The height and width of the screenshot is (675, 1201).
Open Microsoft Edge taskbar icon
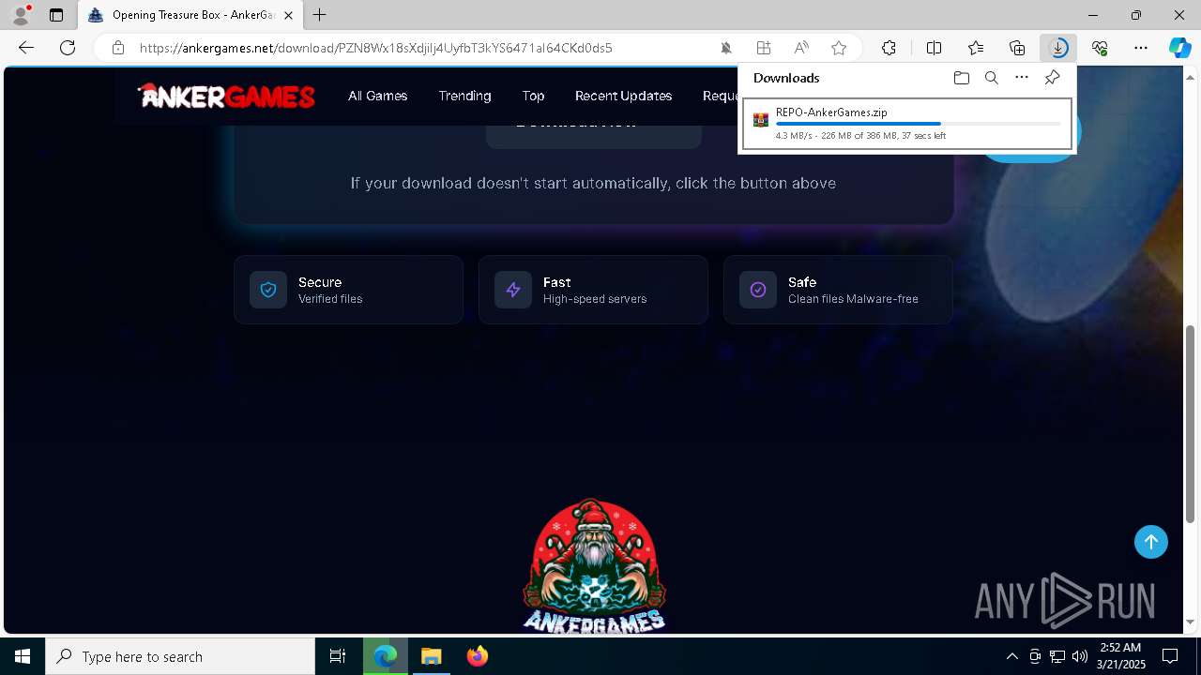click(x=386, y=656)
